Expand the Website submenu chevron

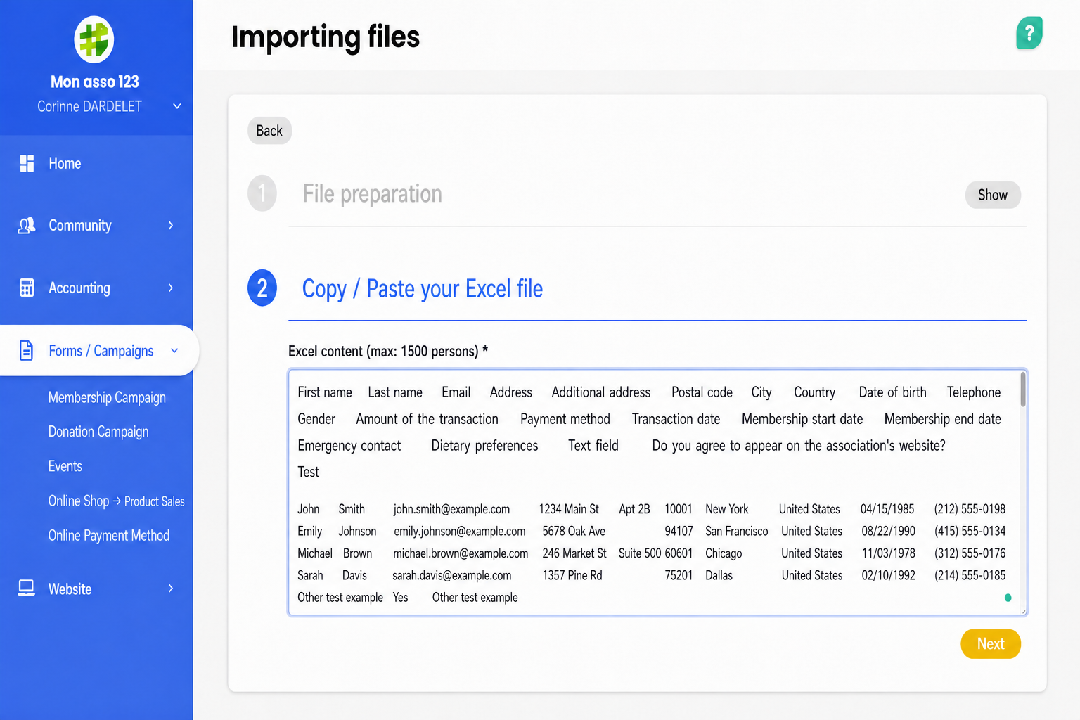tap(171, 589)
